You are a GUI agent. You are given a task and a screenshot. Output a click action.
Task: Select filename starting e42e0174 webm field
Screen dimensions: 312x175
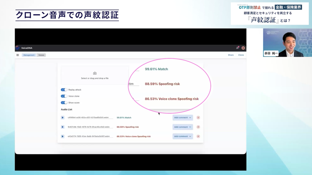90,136
